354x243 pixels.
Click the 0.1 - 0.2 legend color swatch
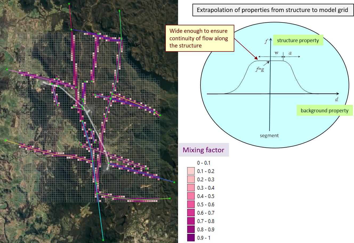coord(191,171)
